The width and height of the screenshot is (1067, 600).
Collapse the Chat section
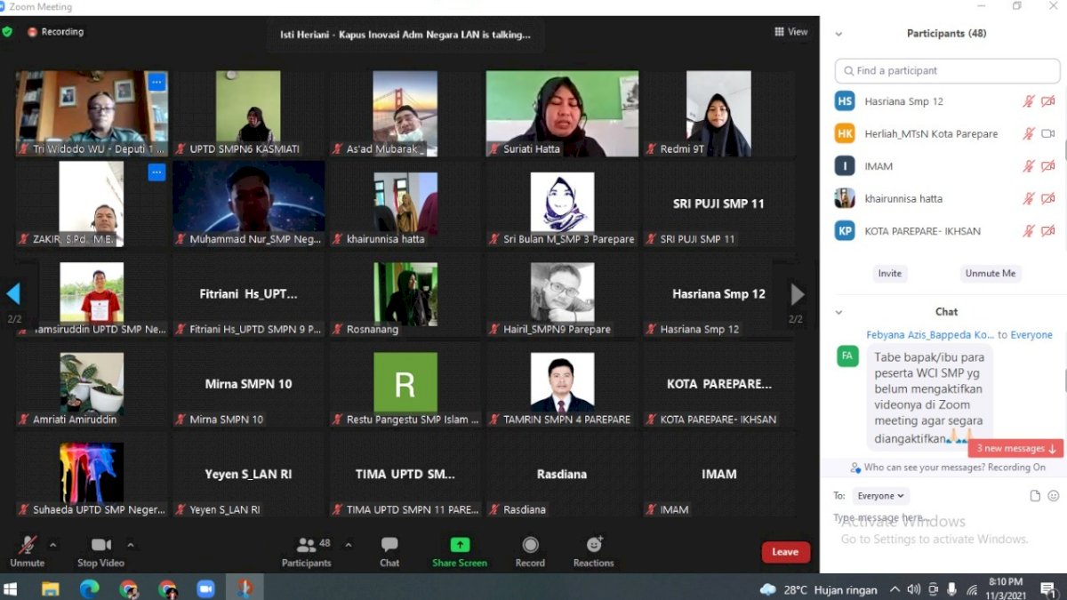click(839, 311)
